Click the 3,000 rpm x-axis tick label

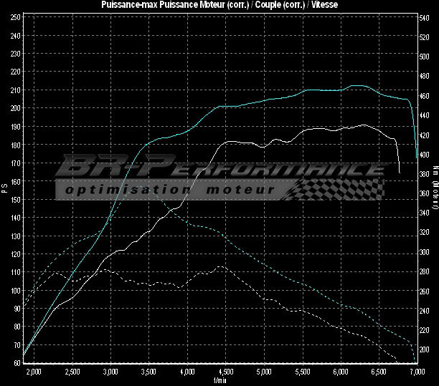(110, 373)
